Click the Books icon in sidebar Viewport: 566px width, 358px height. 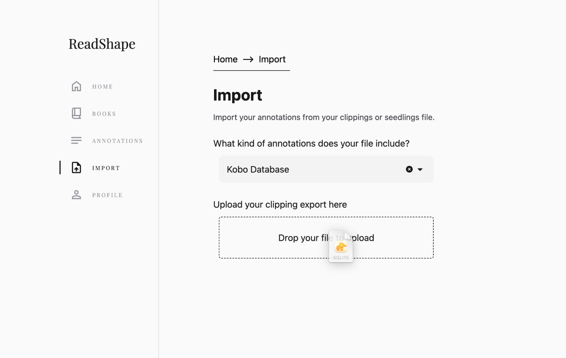(x=76, y=113)
